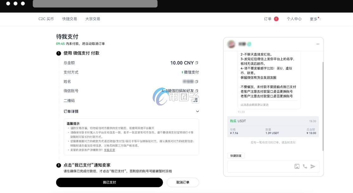Open the 举报卖家 report link
Image resolution: width=353 pixels, height=193 pixels.
(x=109, y=150)
